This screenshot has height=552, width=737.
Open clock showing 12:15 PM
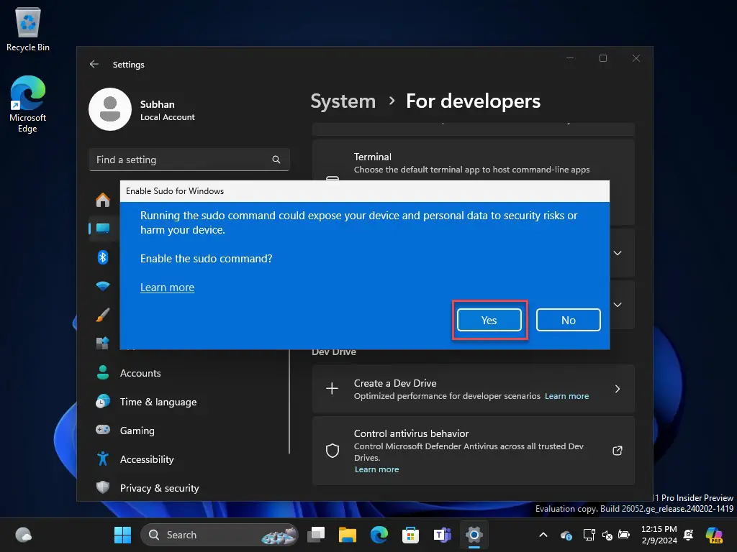659,535
